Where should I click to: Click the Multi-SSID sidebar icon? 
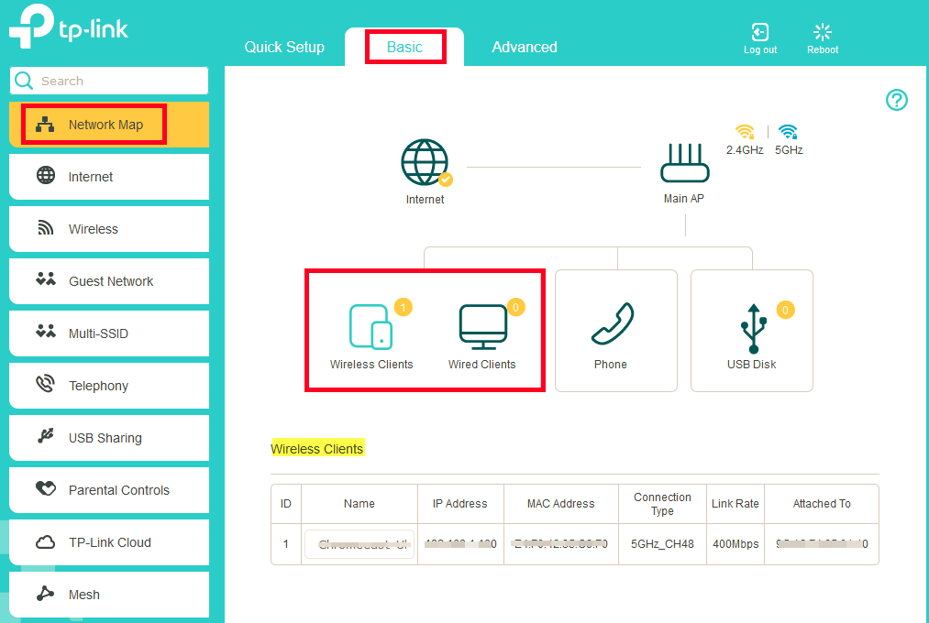(x=46, y=332)
